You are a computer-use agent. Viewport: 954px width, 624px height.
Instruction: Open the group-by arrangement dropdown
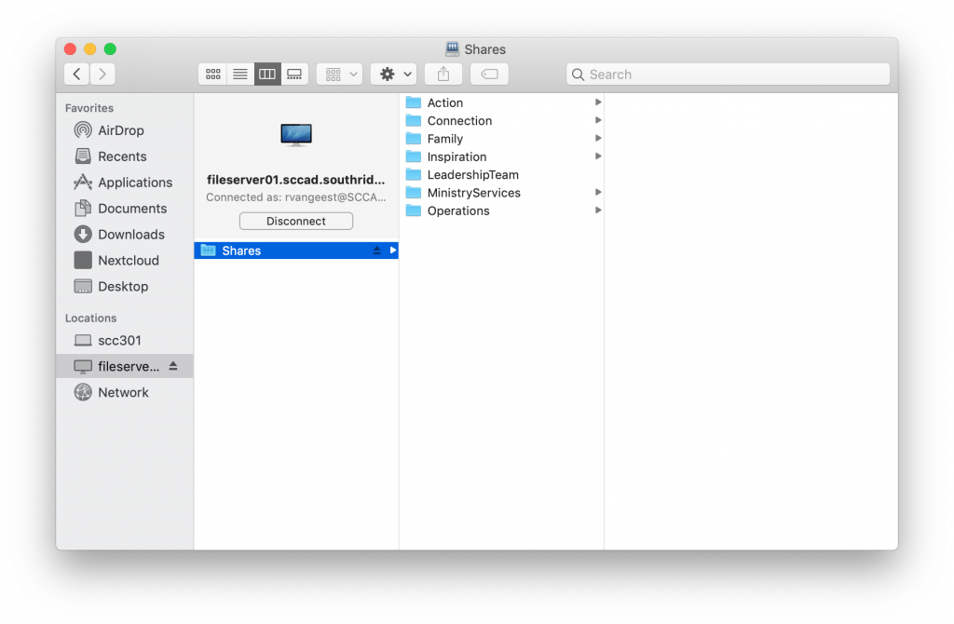pyautogui.click(x=339, y=75)
